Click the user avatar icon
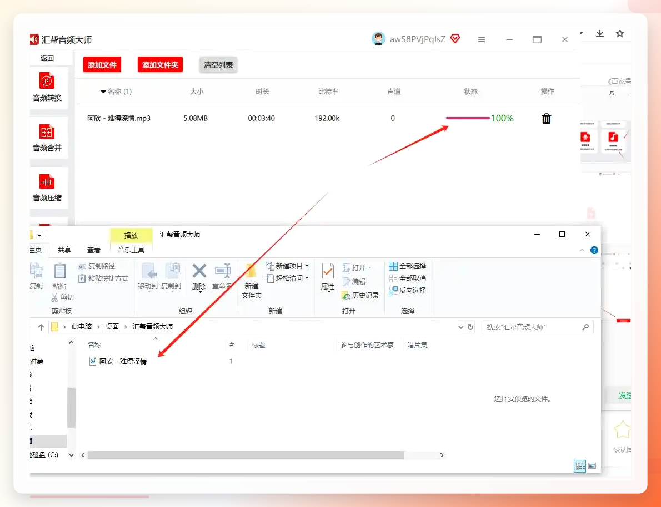 click(x=378, y=39)
